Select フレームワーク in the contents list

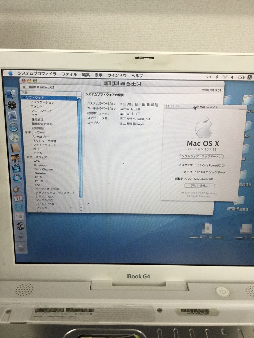coord(41,111)
